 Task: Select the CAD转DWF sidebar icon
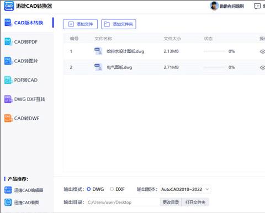[8, 118]
